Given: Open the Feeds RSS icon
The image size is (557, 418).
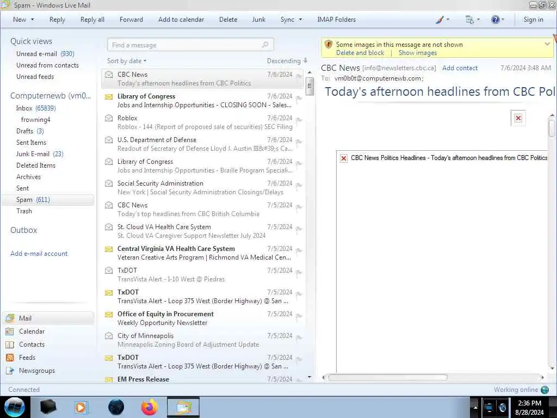Looking at the screenshot, I should click(10, 358).
